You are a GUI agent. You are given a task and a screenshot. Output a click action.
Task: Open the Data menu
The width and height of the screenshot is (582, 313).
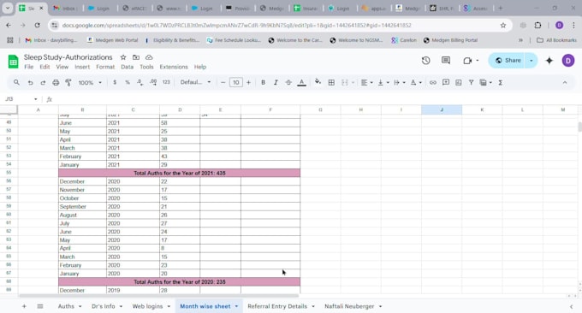(x=127, y=67)
